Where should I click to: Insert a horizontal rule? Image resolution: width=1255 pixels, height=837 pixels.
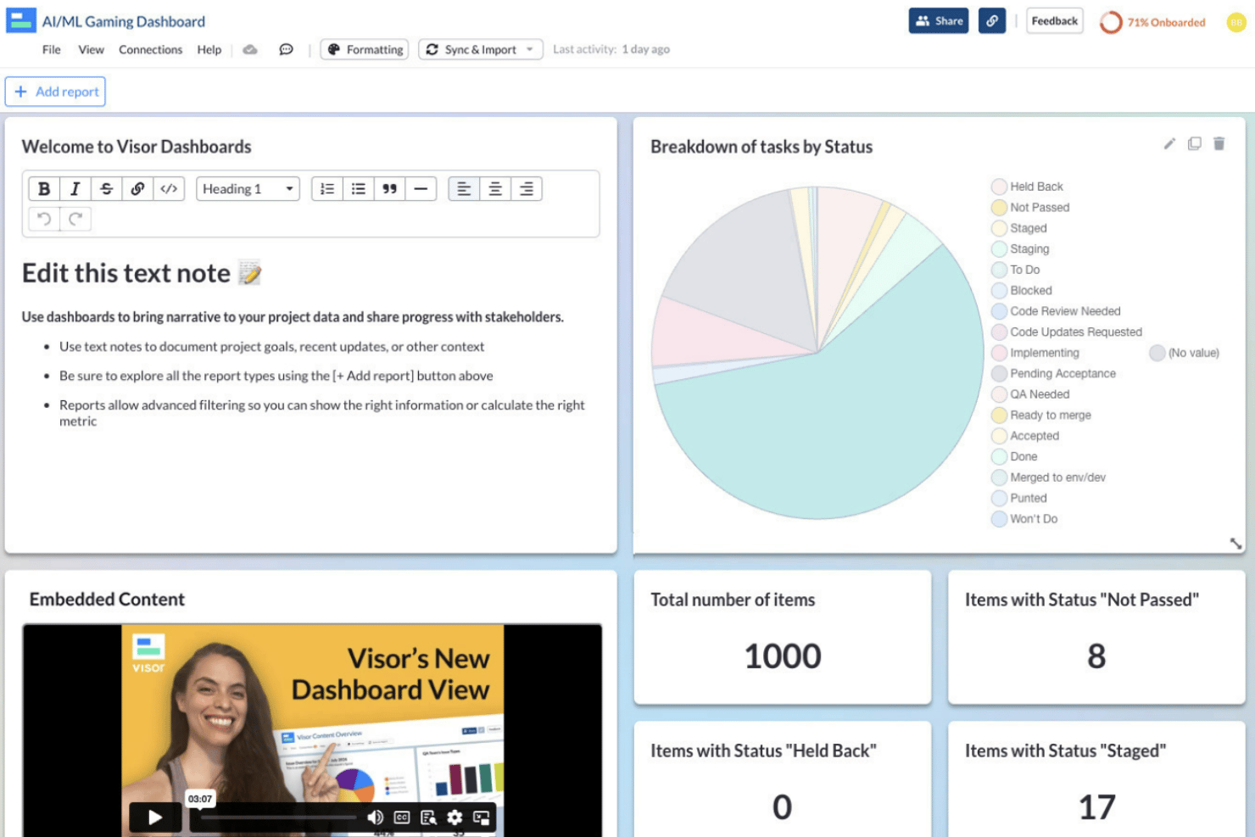421,188
